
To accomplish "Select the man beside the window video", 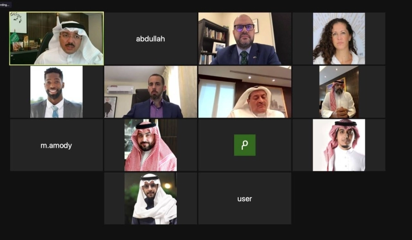I will pos(244,92).
